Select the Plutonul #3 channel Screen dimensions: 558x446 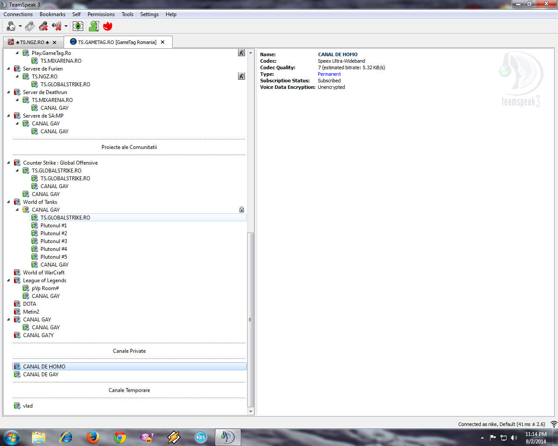point(54,241)
